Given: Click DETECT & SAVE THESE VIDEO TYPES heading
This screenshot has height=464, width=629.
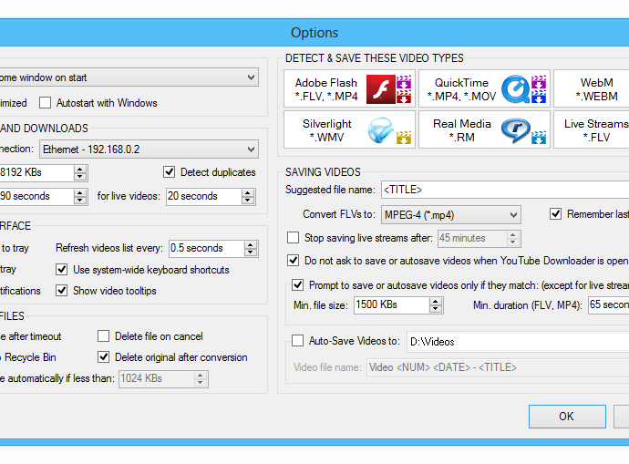Looking at the screenshot, I should [375, 58].
